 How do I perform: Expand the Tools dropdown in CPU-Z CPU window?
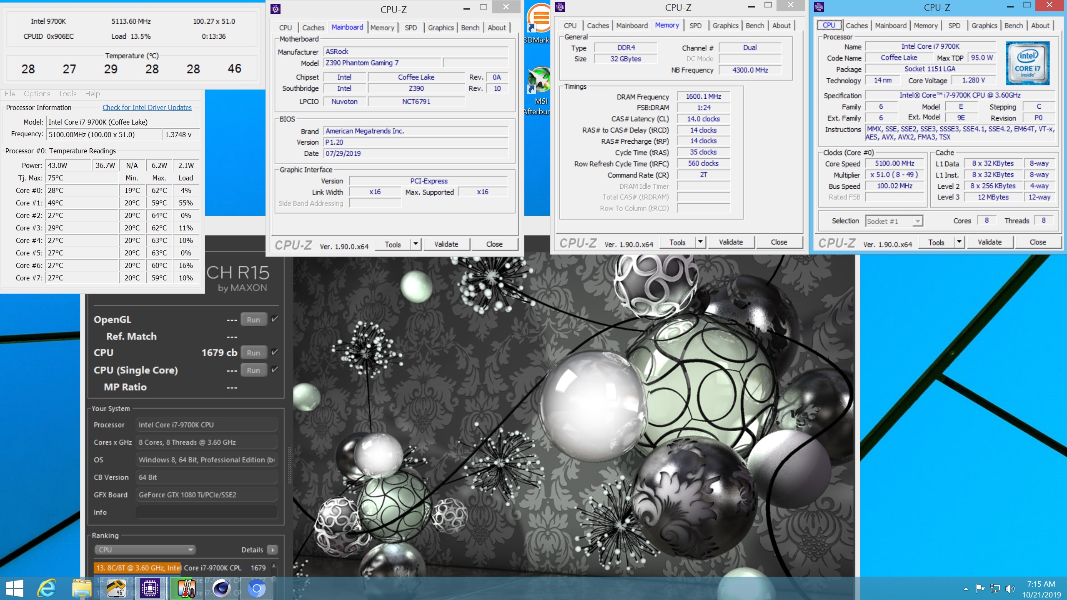pos(959,242)
